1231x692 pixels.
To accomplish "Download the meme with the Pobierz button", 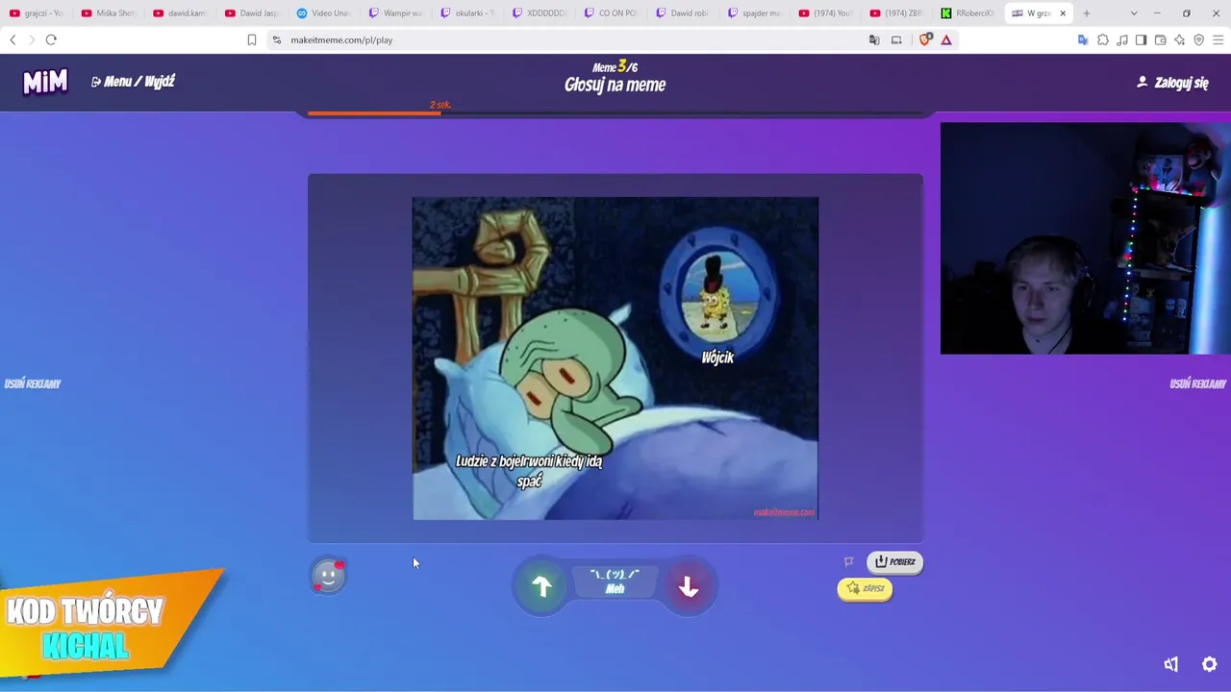I will (x=894, y=562).
